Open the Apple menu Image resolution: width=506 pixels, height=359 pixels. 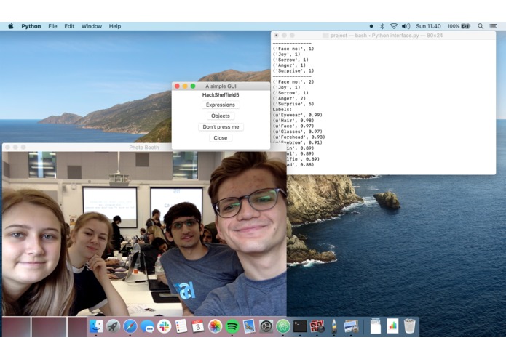pos(11,26)
